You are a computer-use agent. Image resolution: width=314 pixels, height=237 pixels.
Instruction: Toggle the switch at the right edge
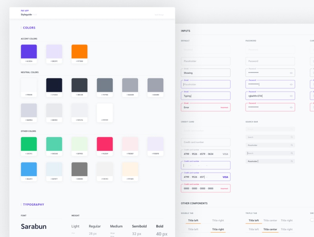312,220
